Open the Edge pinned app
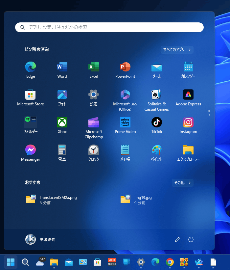This screenshot has height=270, width=230. tap(31, 70)
